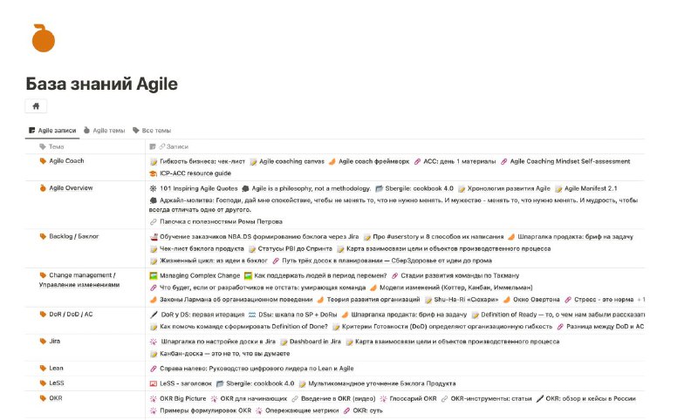Switch to the Все темы tab

tap(152, 130)
